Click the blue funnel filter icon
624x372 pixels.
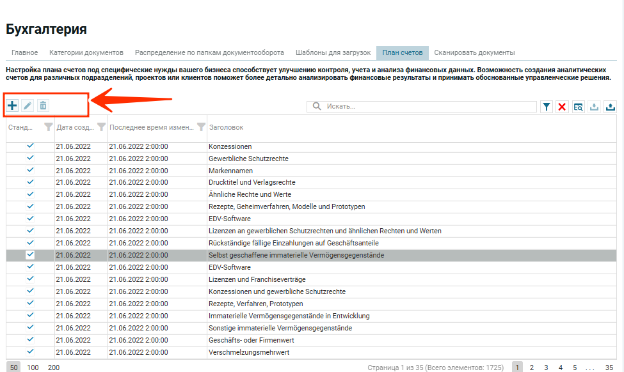coord(547,107)
